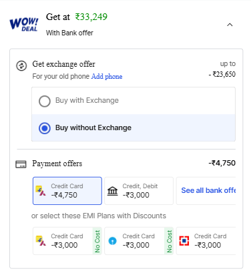This screenshot has width=251, height=271.
Task: Choose Credit, Debit -₹3,000 offer
Action: click(x=139, y=191)
